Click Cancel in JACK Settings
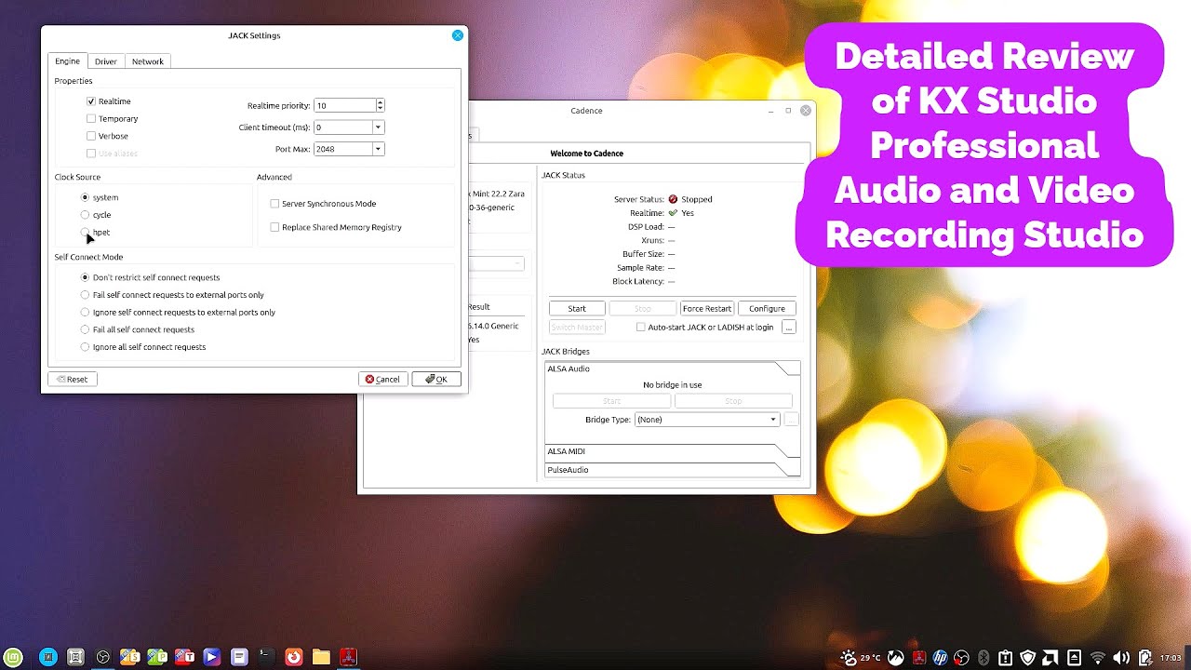The height and width of the screenshot is (670, 1191). [383, 379]
